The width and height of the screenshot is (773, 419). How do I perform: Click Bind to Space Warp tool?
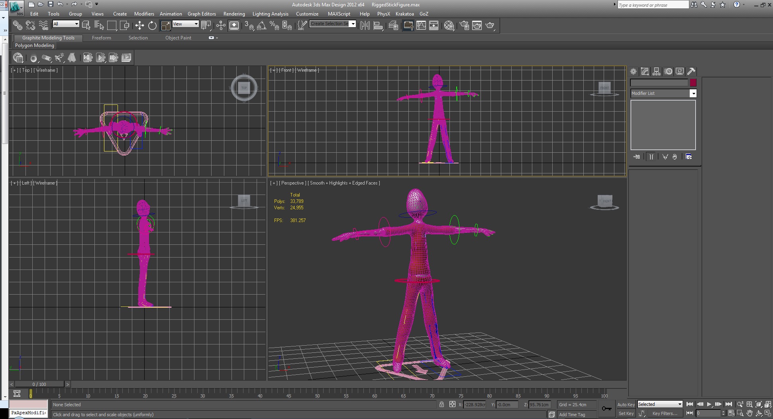click(x=43, y=26)
